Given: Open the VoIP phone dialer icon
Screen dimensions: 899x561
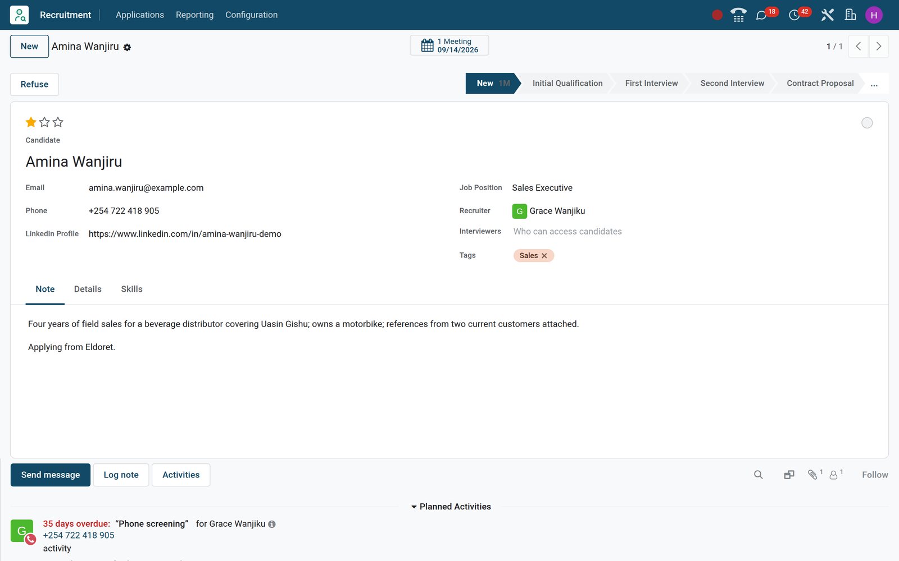Looking at the screenshot, I should click(x=738, y=15).
